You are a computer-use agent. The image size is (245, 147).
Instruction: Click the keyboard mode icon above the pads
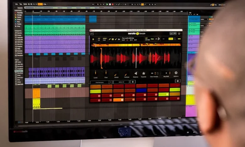click(x=177, y=81)
